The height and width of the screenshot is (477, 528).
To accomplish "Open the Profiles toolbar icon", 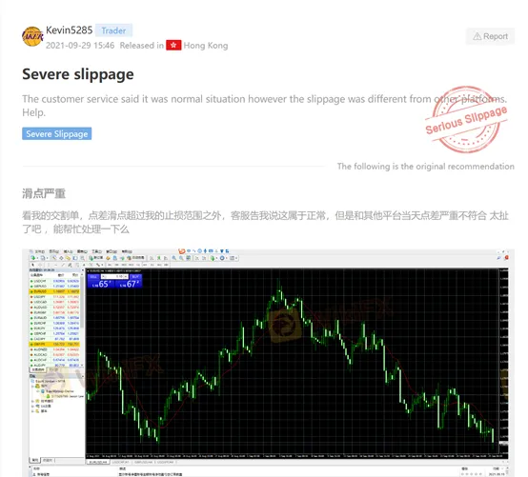I will [x=43, y=258].
